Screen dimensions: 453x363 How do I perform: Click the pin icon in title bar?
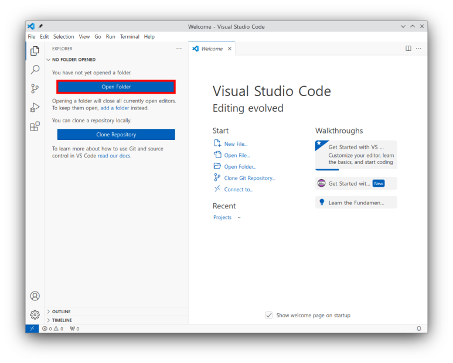tap(40, 26)
